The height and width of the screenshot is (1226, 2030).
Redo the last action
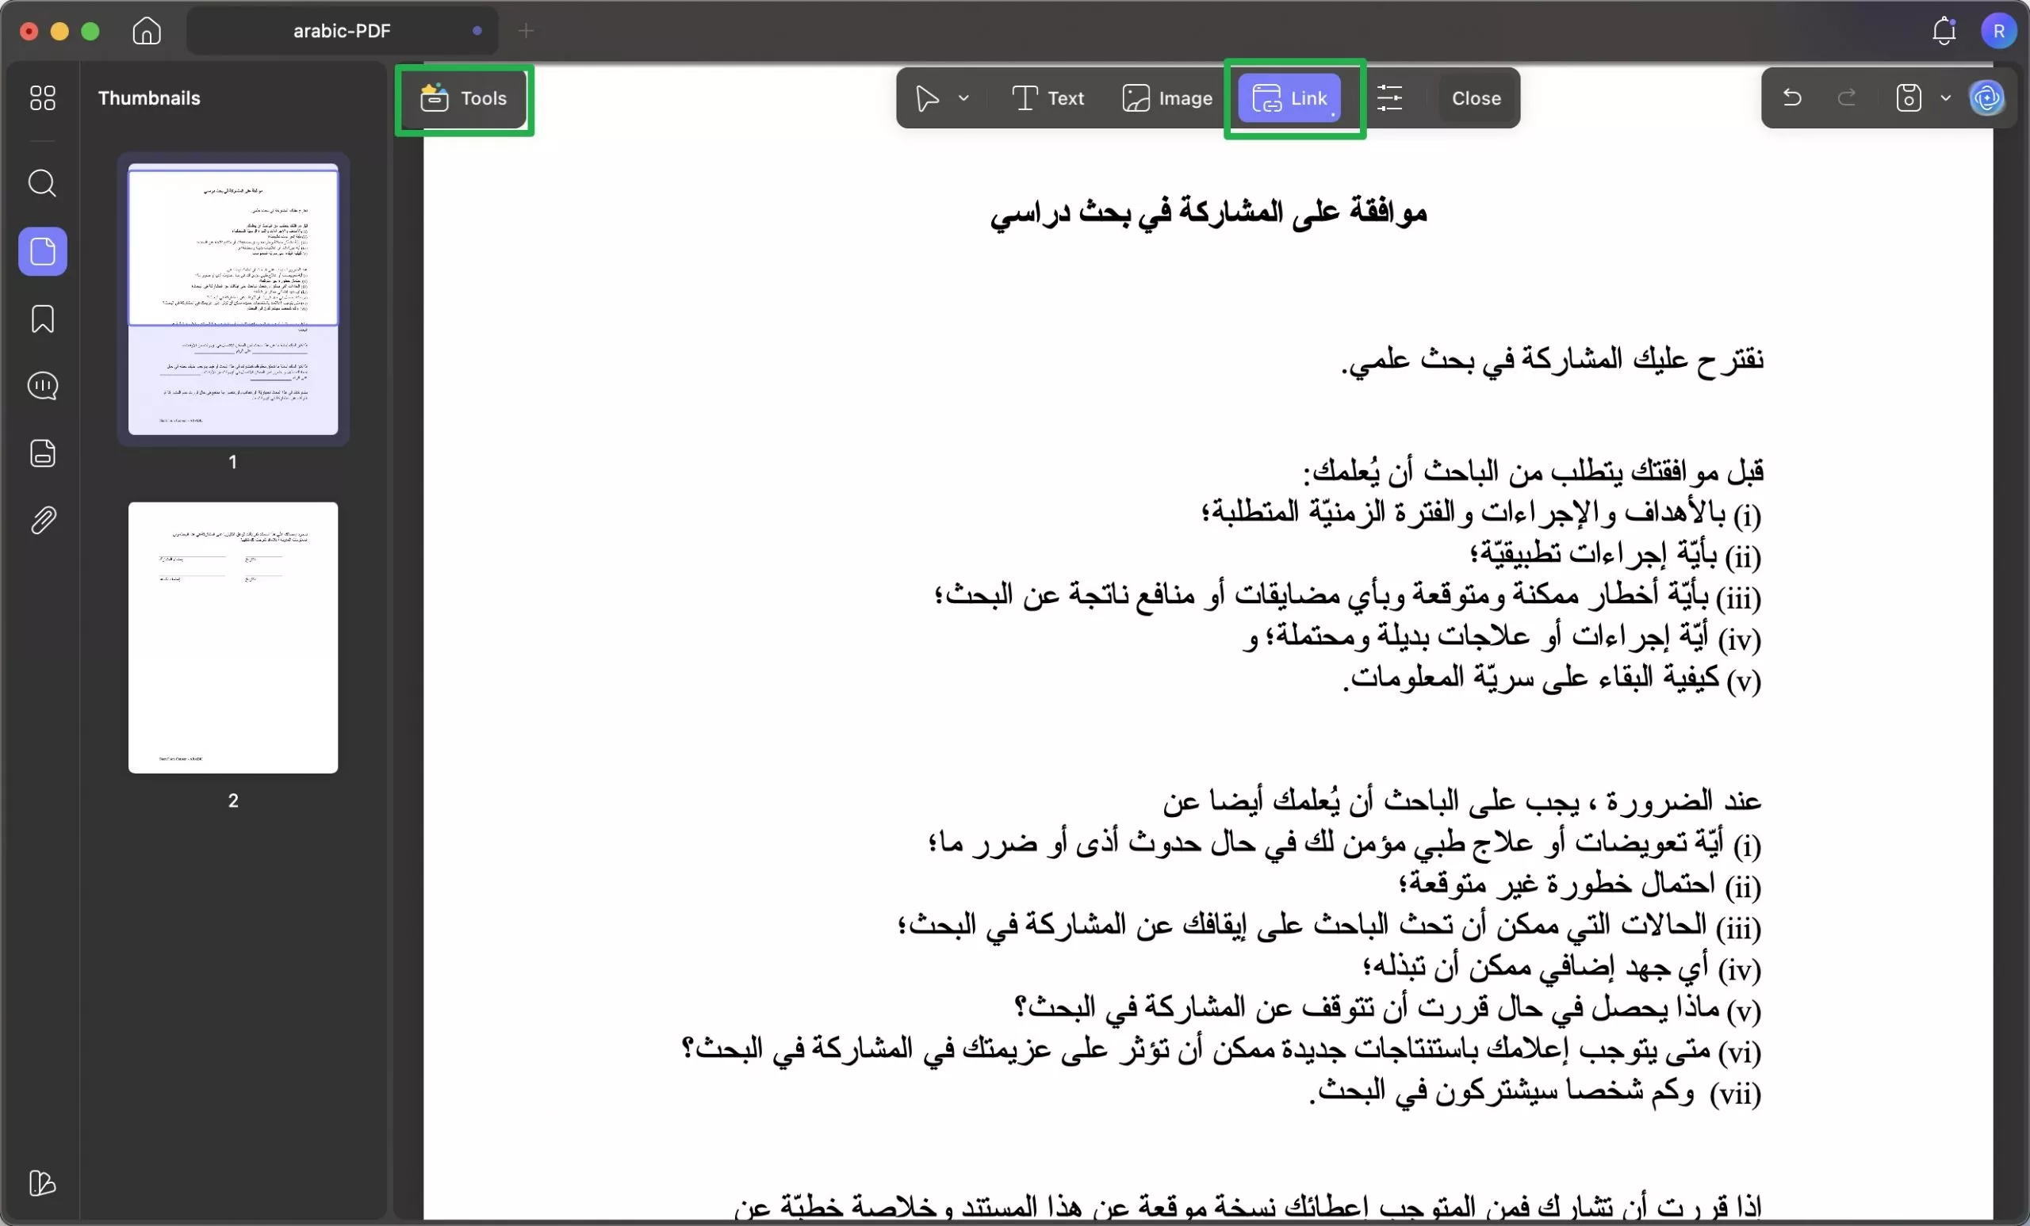(x=1847, y=98)
